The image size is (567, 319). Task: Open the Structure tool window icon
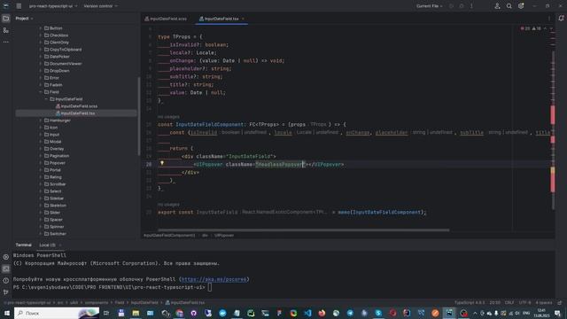pos(6,30)
